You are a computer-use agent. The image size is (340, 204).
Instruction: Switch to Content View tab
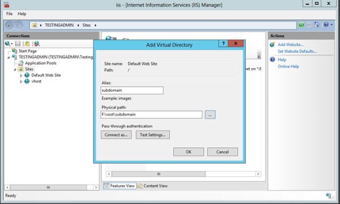(153, 186)
